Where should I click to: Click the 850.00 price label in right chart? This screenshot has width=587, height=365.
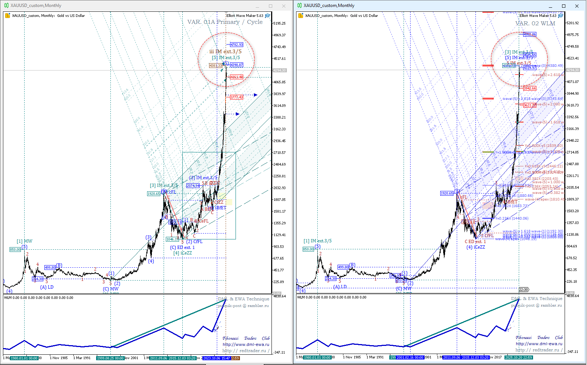point(308,249)
